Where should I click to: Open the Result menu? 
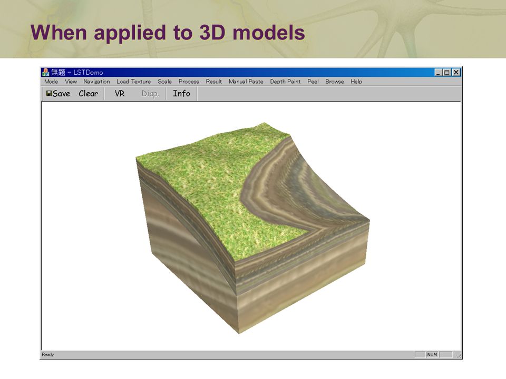213,82
